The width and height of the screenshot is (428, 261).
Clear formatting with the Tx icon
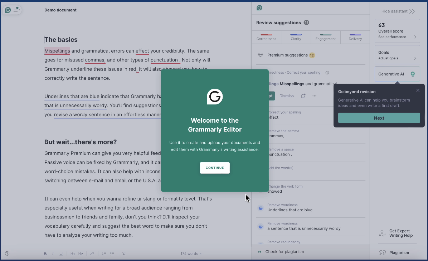pyautogui.click(x=124, y=253)
